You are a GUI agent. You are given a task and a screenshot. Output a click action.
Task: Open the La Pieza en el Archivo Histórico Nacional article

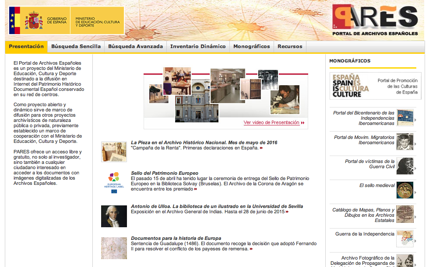[204, 142]
